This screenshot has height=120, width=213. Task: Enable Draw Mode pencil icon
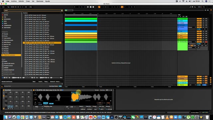click(190, 7)
